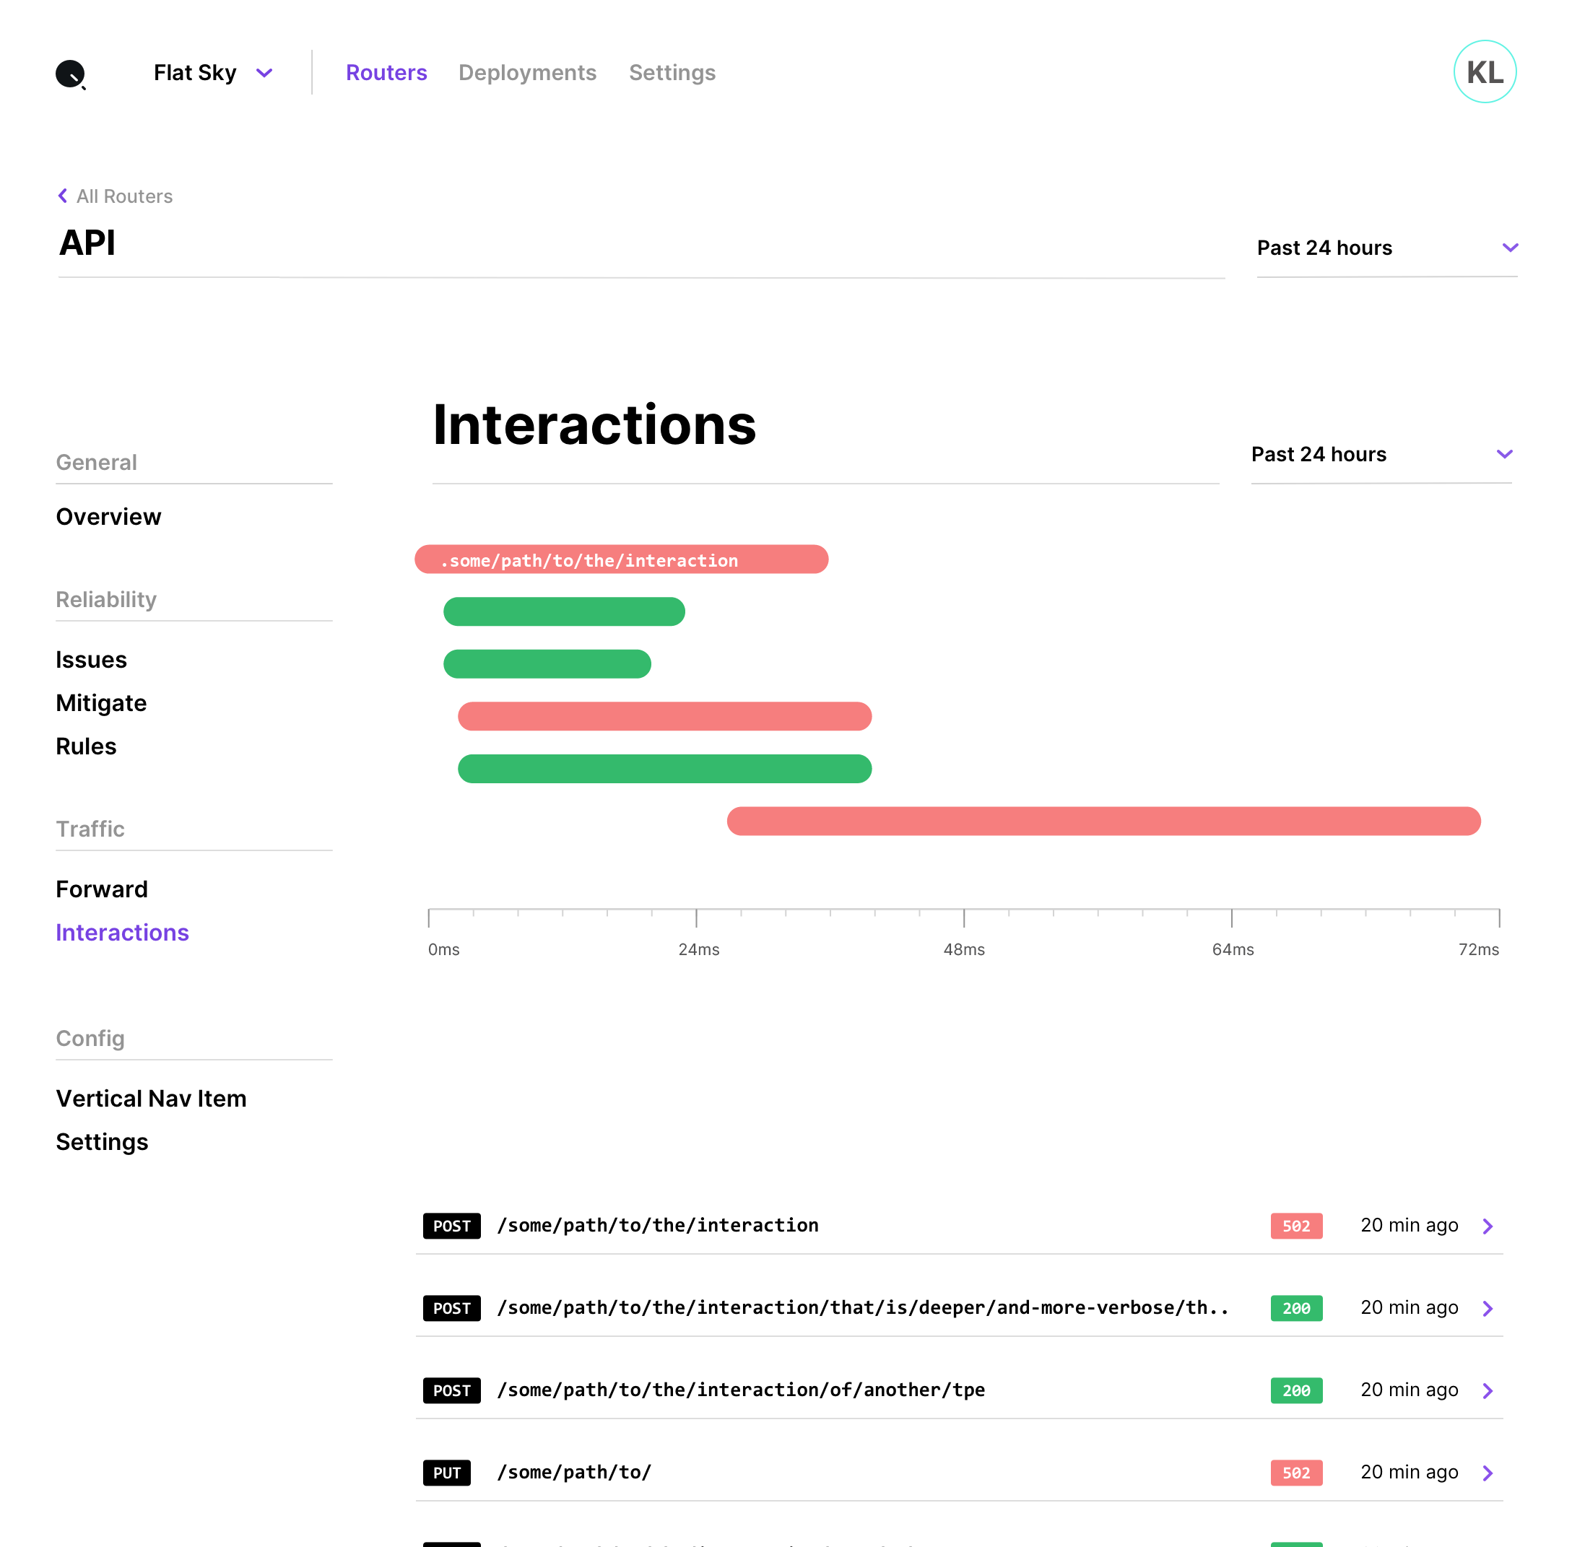Click the black circular app logo

coord(71,74)
